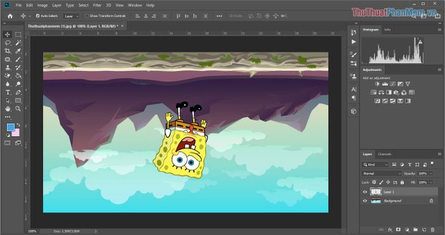Select the Zoom magnifier tool

(18, 109)
